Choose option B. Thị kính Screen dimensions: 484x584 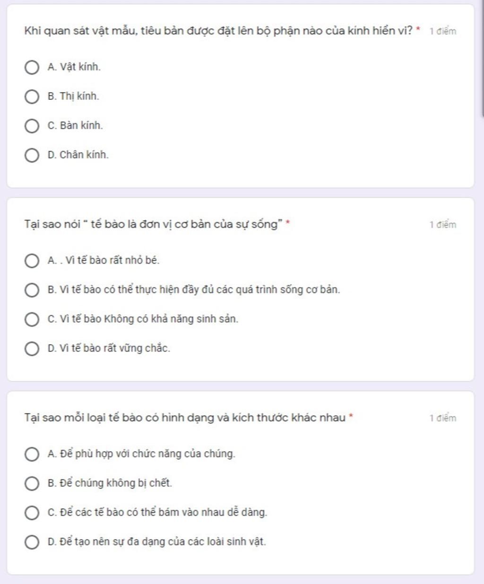(x=32, y=96)
